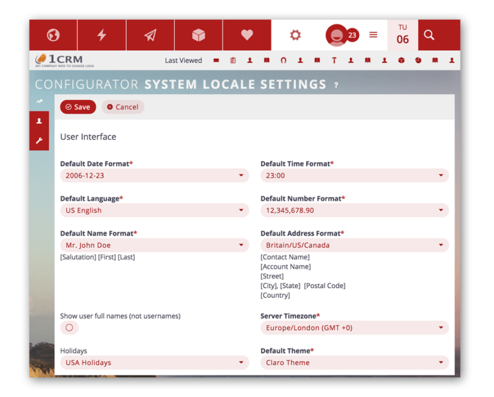Open the Default Theme dropdown
Screen dimensions: 494x397
click(354, 362)
